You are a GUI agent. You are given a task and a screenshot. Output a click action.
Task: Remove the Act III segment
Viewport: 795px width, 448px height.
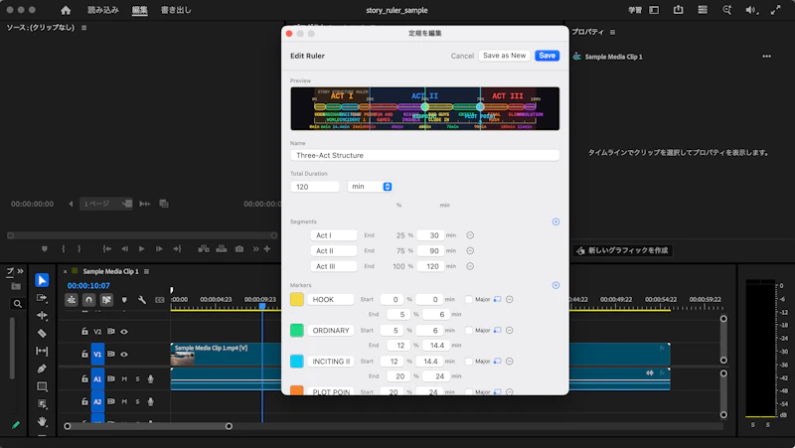pos(470,266)
